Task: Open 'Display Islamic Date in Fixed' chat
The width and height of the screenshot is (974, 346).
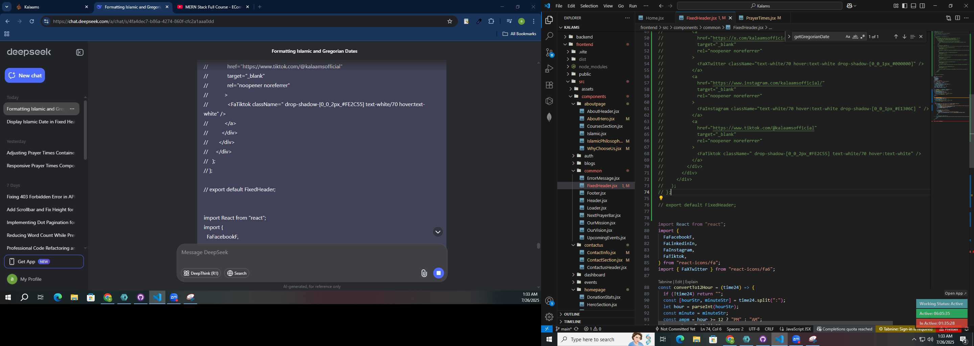Action: 41,122
